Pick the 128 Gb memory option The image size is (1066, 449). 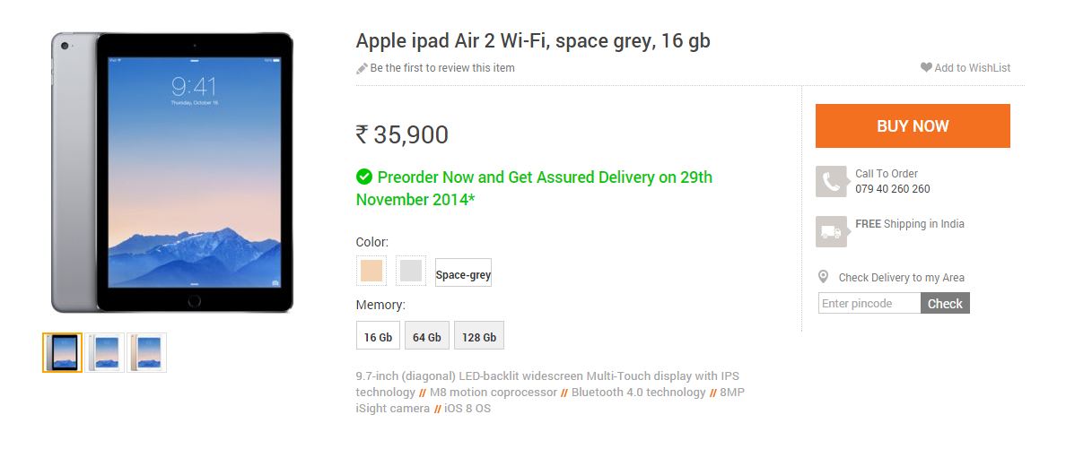478,337
